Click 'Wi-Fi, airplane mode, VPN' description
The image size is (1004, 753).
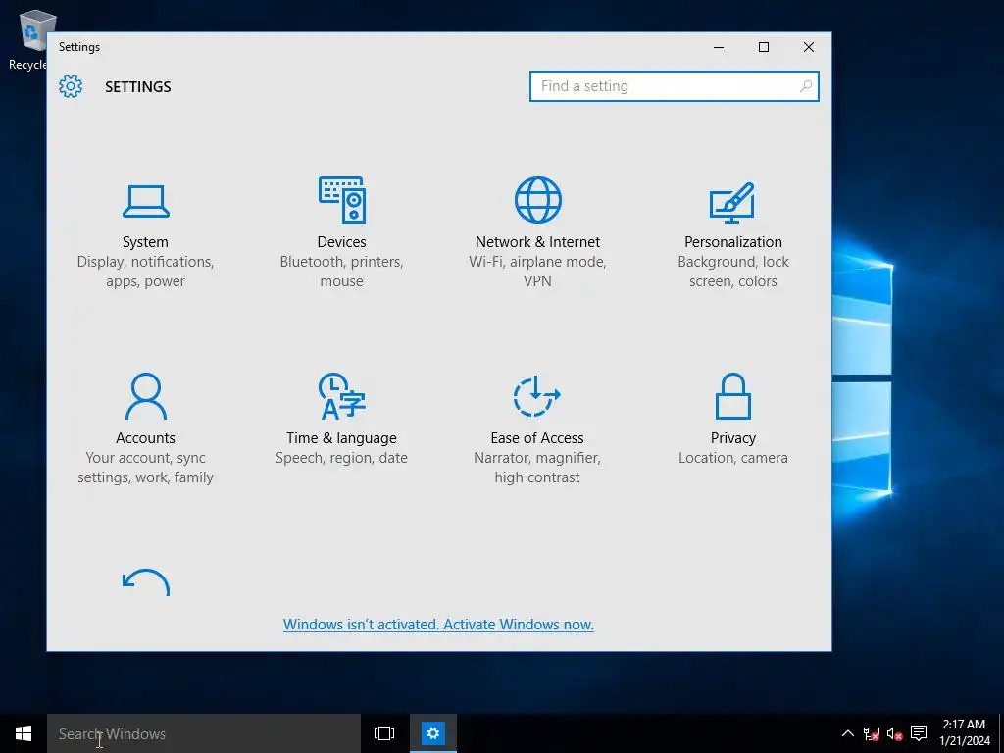pyautogui.click(x=538, y=272)
